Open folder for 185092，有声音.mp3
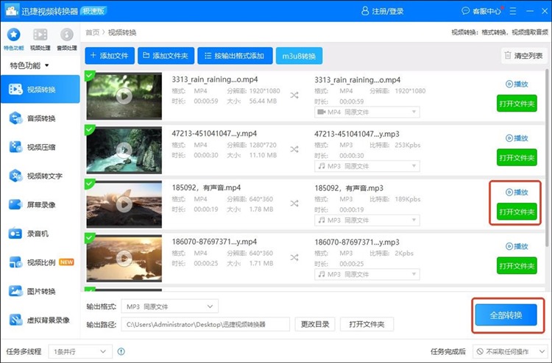Screen dimensions: 552x363 pyautogui.click(x=517, y=212)
